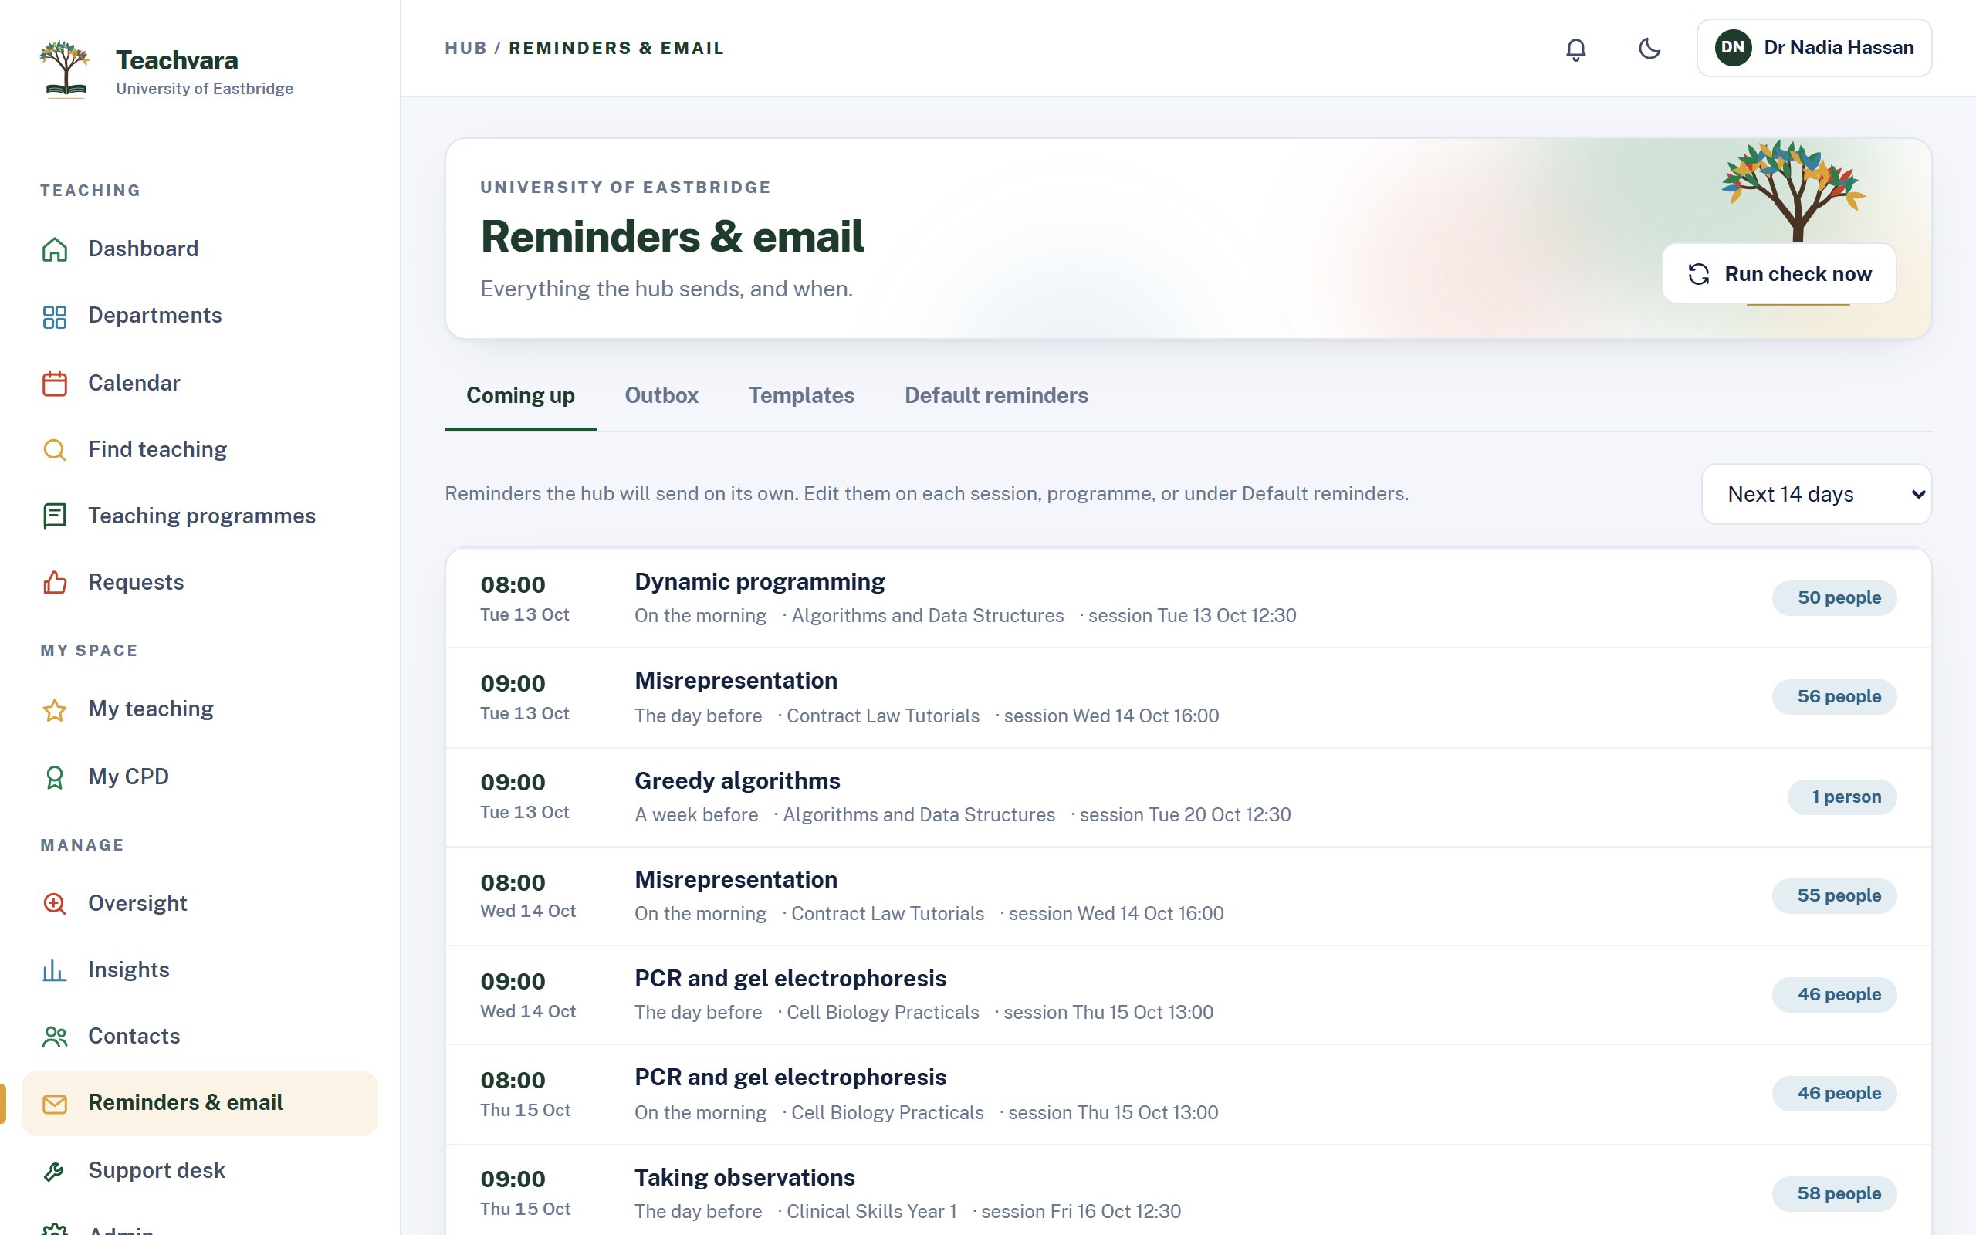Screen dimensions: 1976x1235
Task: Click the 58 people badge
Action: [1834, 1194]
